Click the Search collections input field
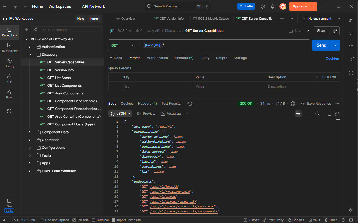This screenshot has width=358, height=223. [x=69, y=30]
